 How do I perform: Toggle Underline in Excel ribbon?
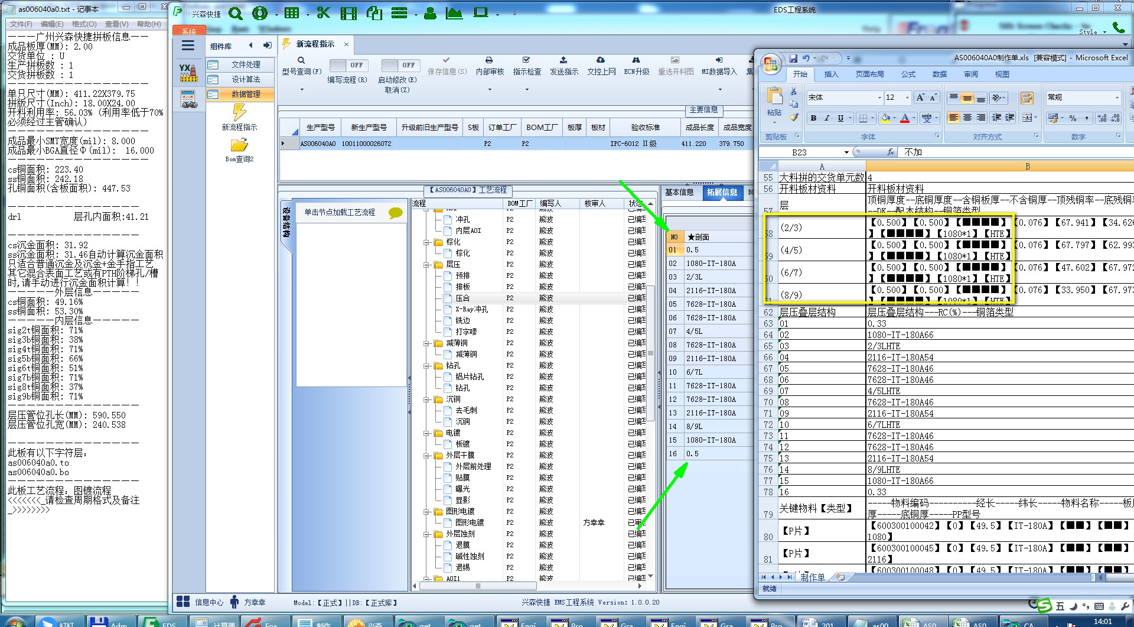[840, 118]
